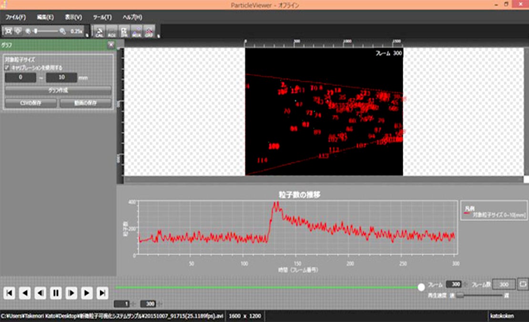
Task: Open the ツール(T) menu
Action: (102, 17)
